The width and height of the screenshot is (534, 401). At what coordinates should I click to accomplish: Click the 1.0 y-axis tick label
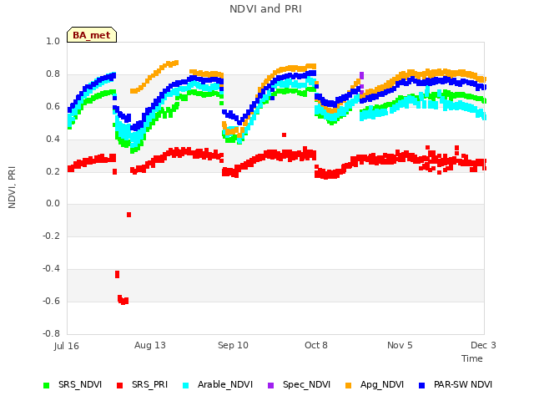(x=53, y=42)
